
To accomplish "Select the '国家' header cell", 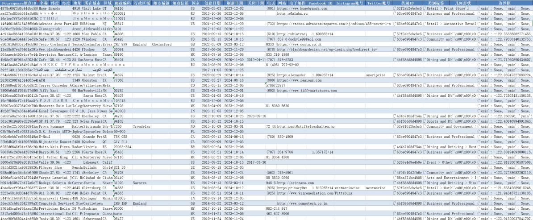I will [x=195, y=3].
